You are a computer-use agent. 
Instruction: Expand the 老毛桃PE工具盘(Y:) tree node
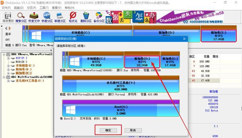click(x=8, y=81)
